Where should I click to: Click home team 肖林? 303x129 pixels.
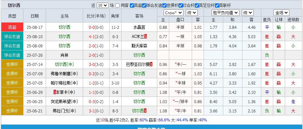click(64, 55)
